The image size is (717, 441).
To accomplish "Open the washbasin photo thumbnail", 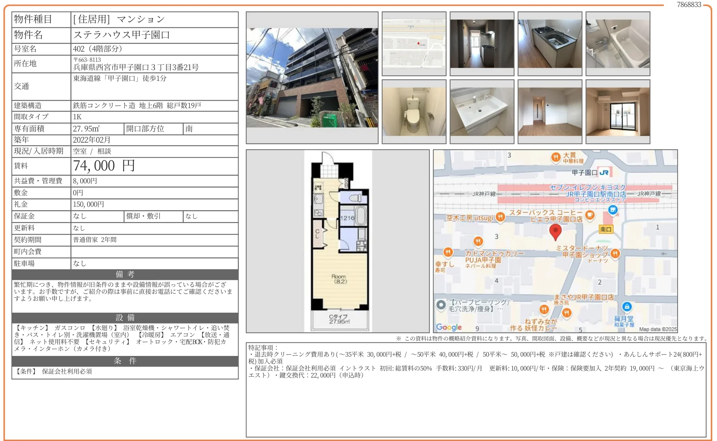I will click(482, 112).
